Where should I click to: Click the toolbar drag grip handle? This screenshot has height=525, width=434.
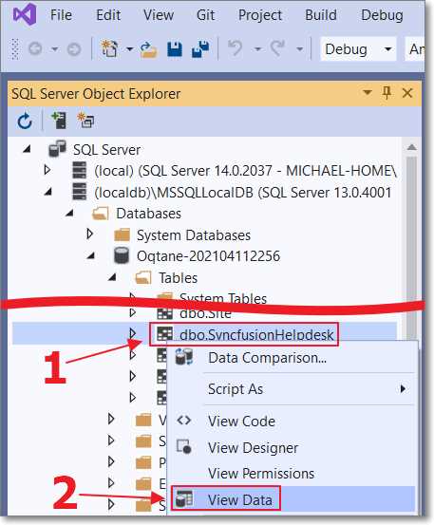(x=14, y=48)
